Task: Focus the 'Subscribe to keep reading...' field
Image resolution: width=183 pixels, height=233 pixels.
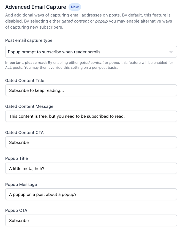Action: [91, 90]
